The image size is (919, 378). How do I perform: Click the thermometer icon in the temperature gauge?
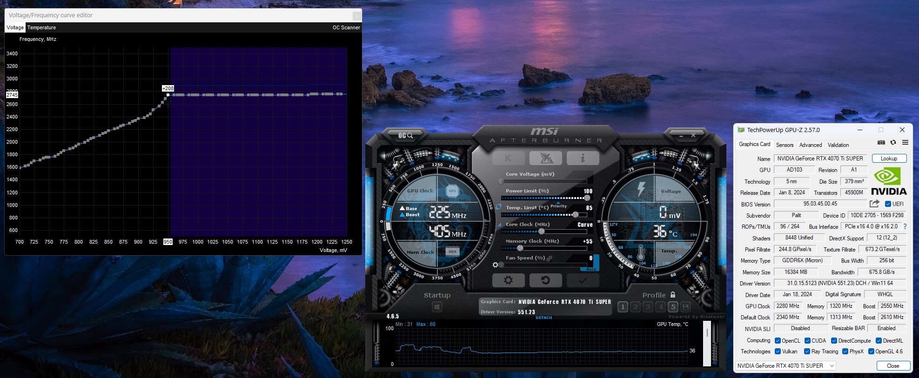coord(641,253)
